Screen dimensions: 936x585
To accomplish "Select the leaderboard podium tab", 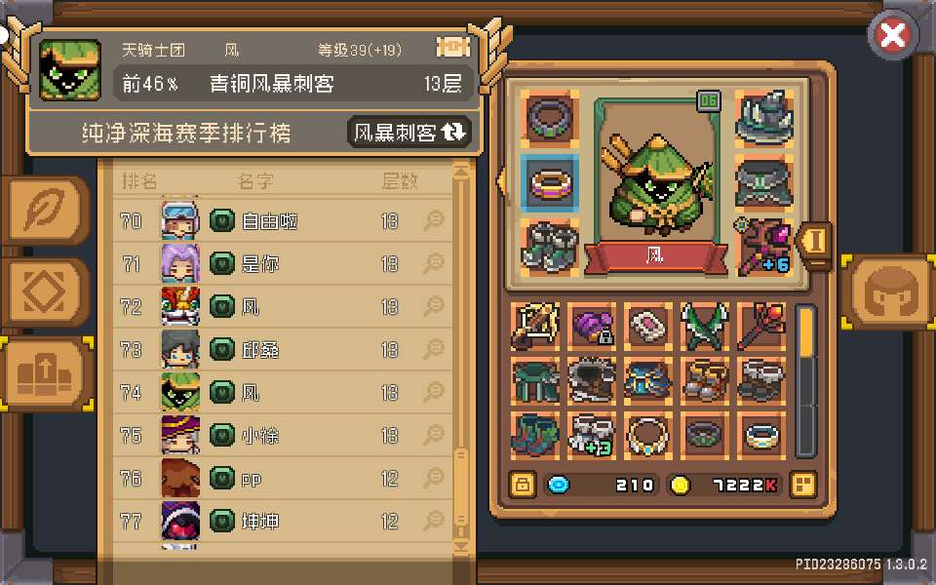I will pos(46,374).
